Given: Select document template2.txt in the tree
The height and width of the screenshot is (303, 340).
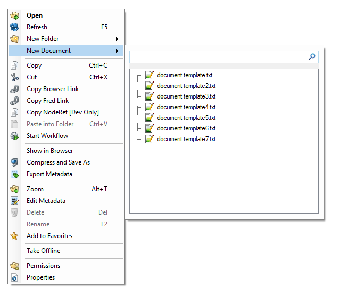Looking at the screenshot, I should click(x=186, y=86).
